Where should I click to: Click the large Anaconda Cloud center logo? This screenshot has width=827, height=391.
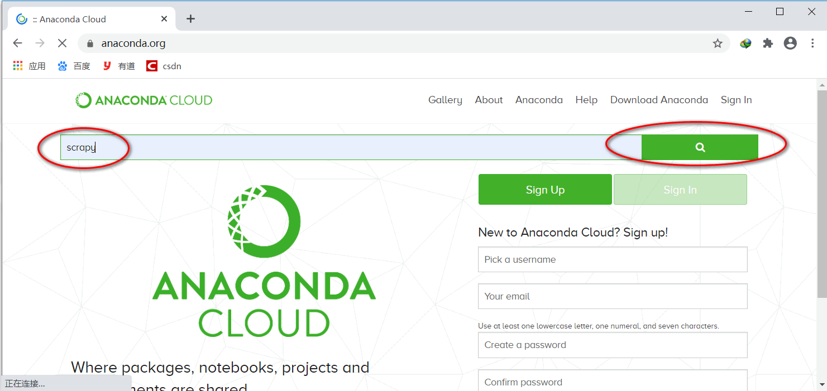(x=264, y=261)
